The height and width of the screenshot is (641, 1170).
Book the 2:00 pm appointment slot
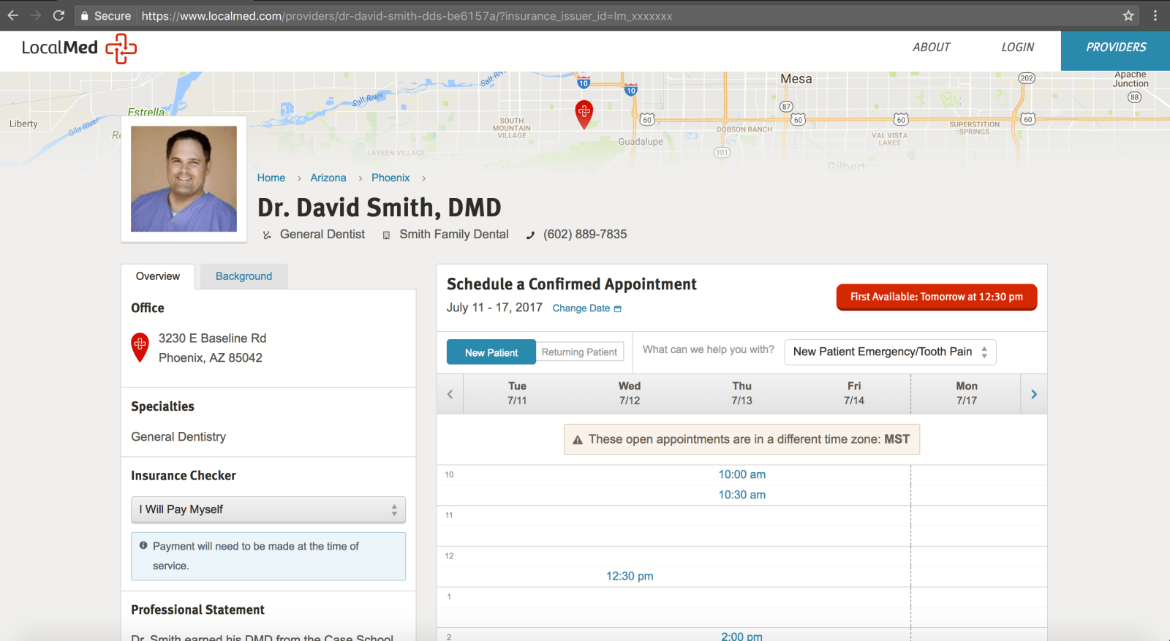point(741,637)
